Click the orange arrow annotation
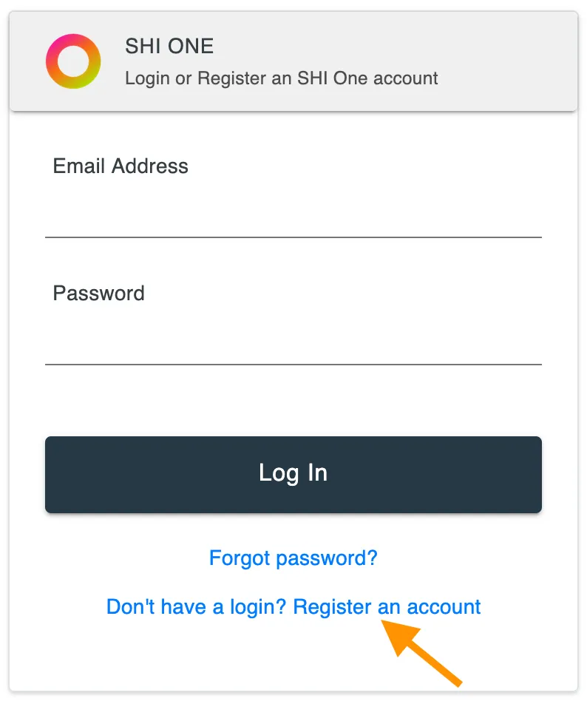The width and height of the screenshot is (587, 704). (421, 653)
